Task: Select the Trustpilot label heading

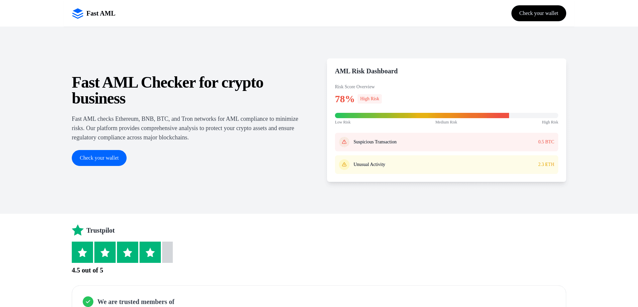Action: [100, 230]
